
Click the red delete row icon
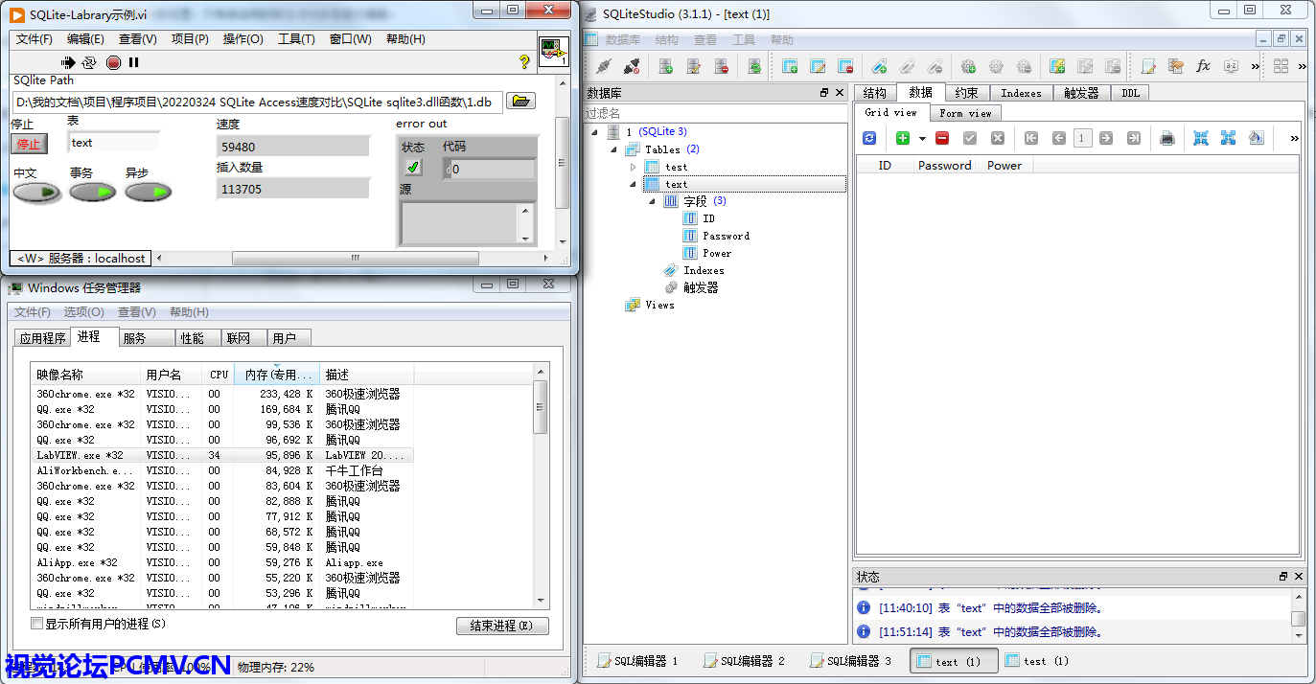tap(942, 138)
